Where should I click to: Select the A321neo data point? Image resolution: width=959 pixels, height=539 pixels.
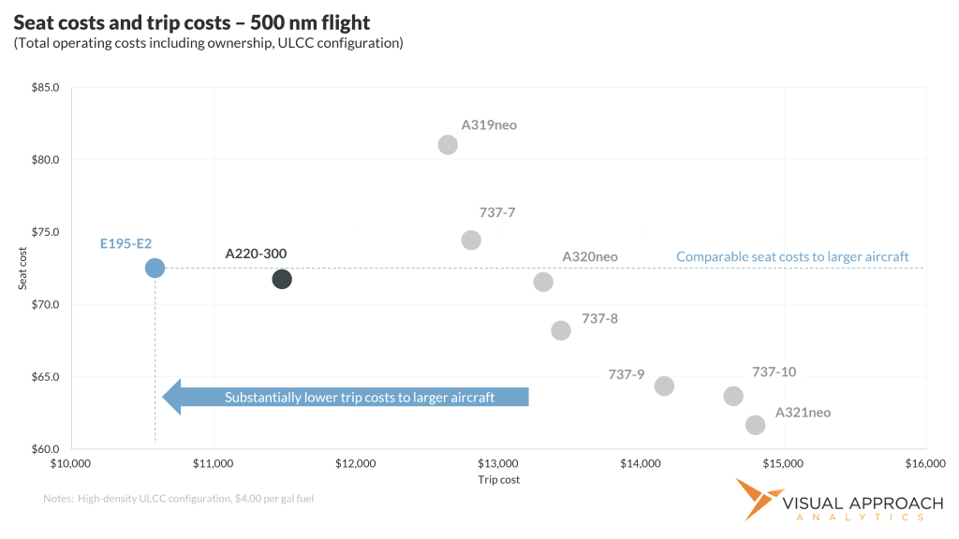[755, 425]
